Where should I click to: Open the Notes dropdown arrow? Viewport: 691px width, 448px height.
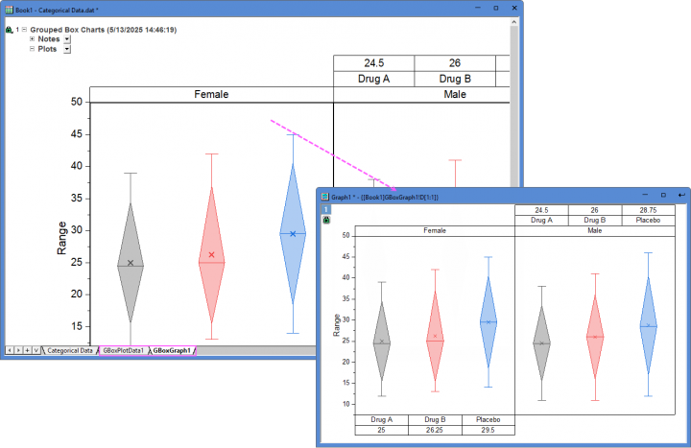tap(67, 39)
